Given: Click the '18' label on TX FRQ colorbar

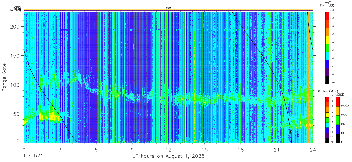Looking at the screenshot, I should click(x=332, y=97).
